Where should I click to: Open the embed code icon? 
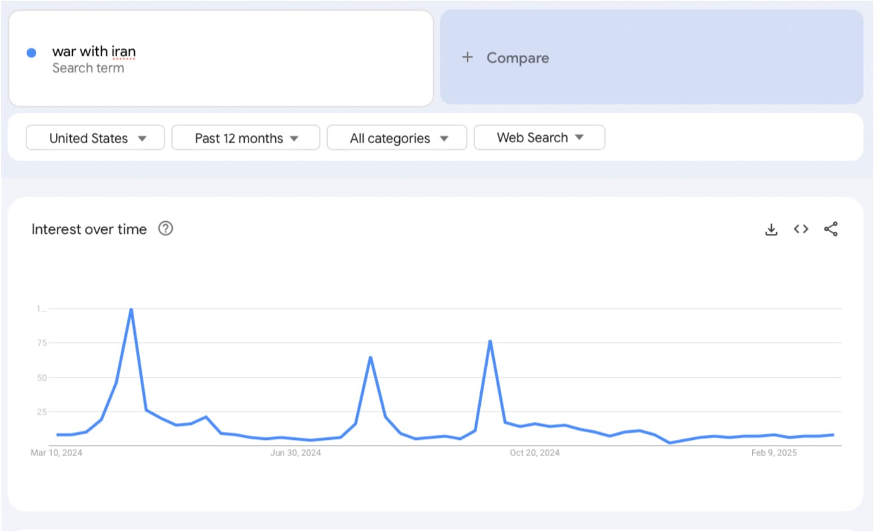pyautogui.click(x=801, y=229)
